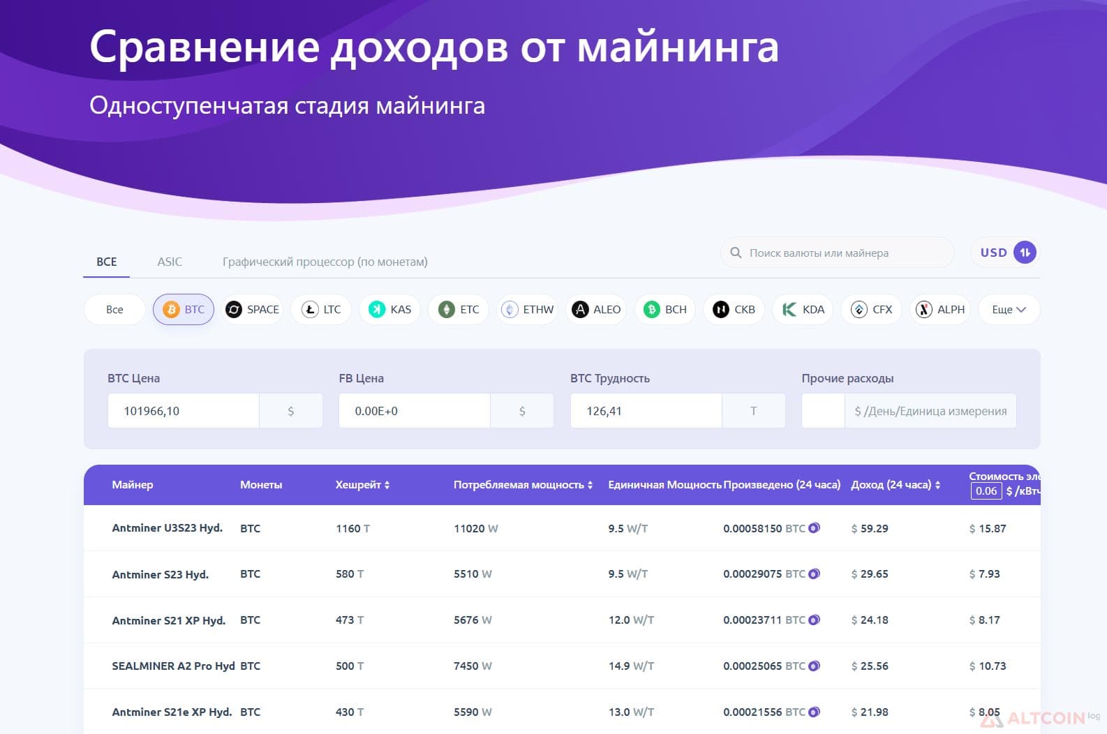This screenshot has width=1107, height=734.
Task: Click coin icon in SEALMINER A2 Pro Hyd row
Action: (814, 666)
